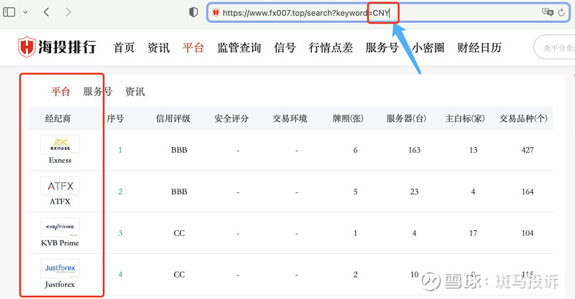Click the 主白标(家) column header

click(x=465, y=118)
